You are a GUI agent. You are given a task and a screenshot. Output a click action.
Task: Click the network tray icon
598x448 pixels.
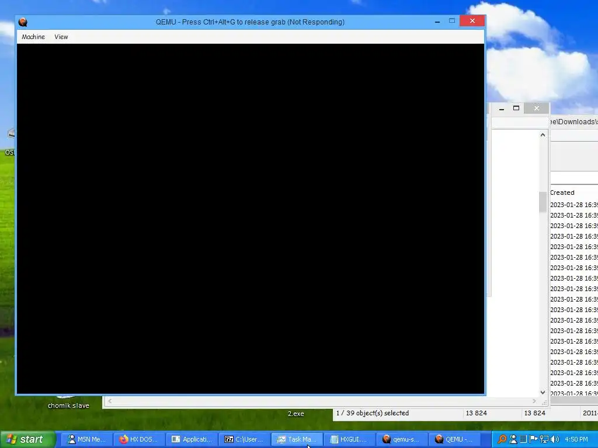[x=544, y=439]
